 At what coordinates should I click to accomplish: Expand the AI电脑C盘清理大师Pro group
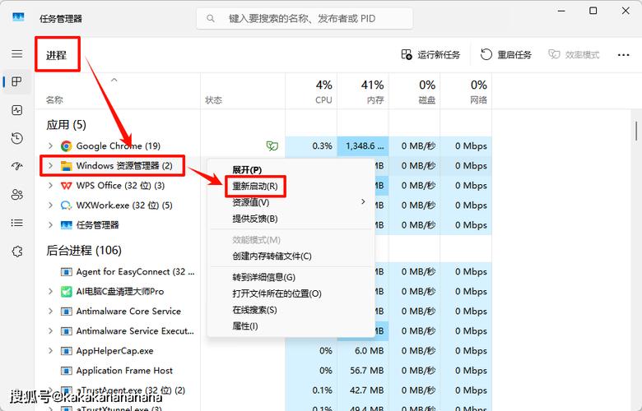[50, 292]
